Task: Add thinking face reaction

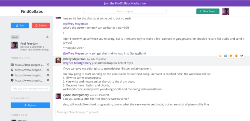Action: pos(231,56)
